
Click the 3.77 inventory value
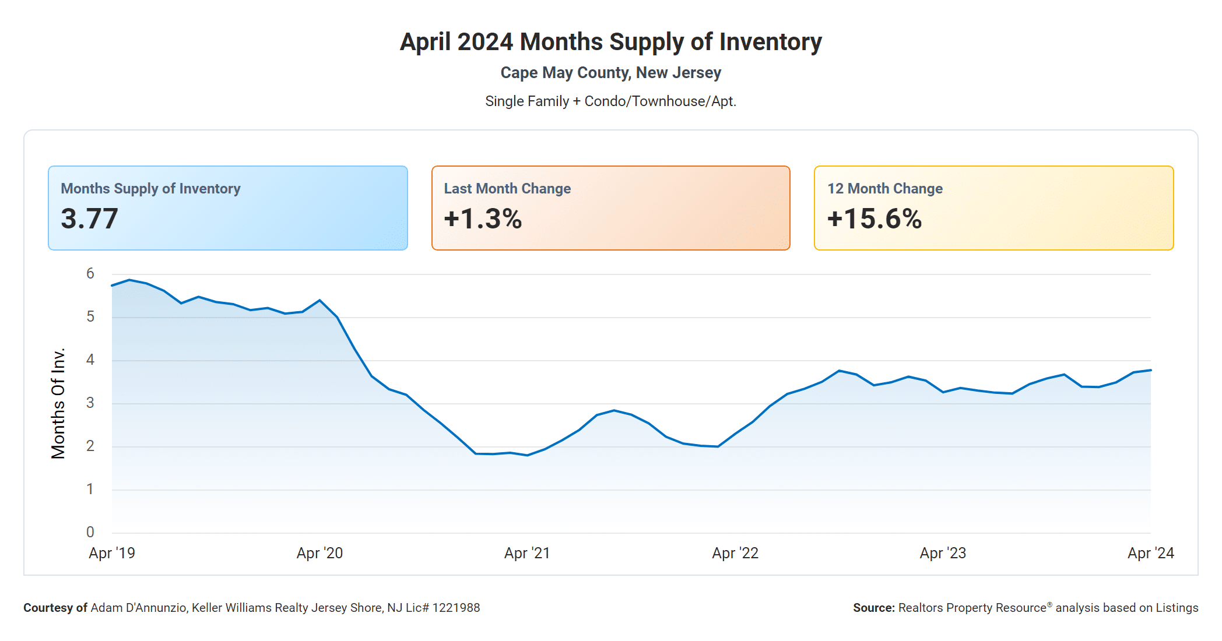click(89, 219)
